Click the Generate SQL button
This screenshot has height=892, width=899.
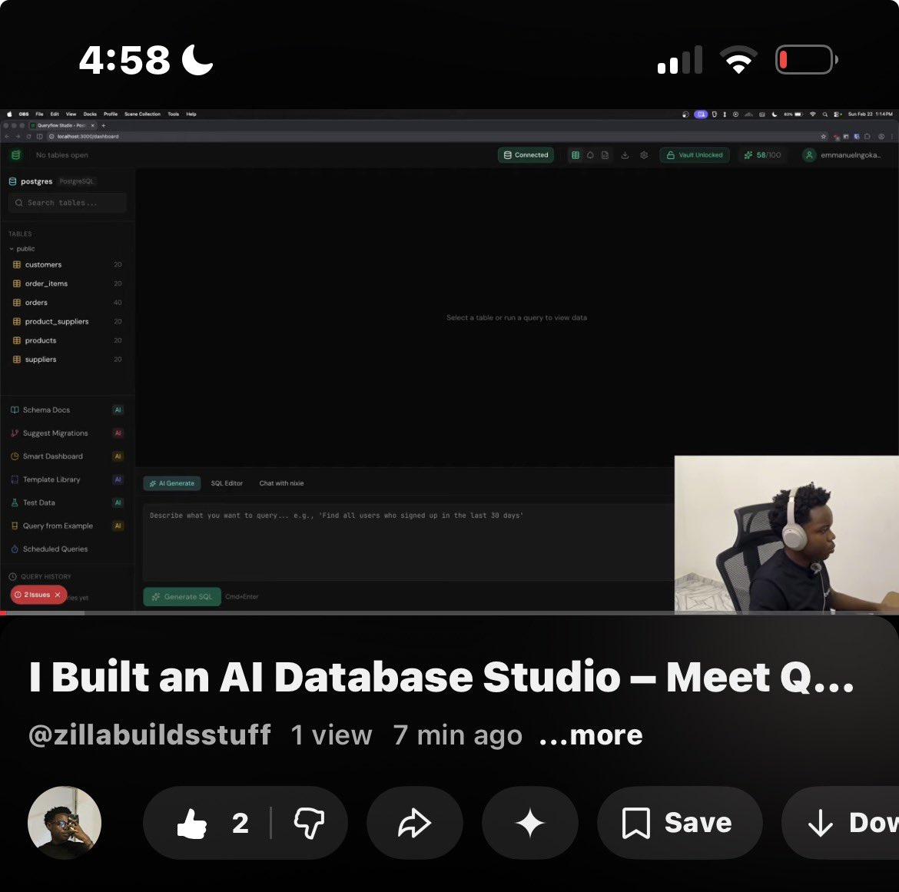pos(182,597)
